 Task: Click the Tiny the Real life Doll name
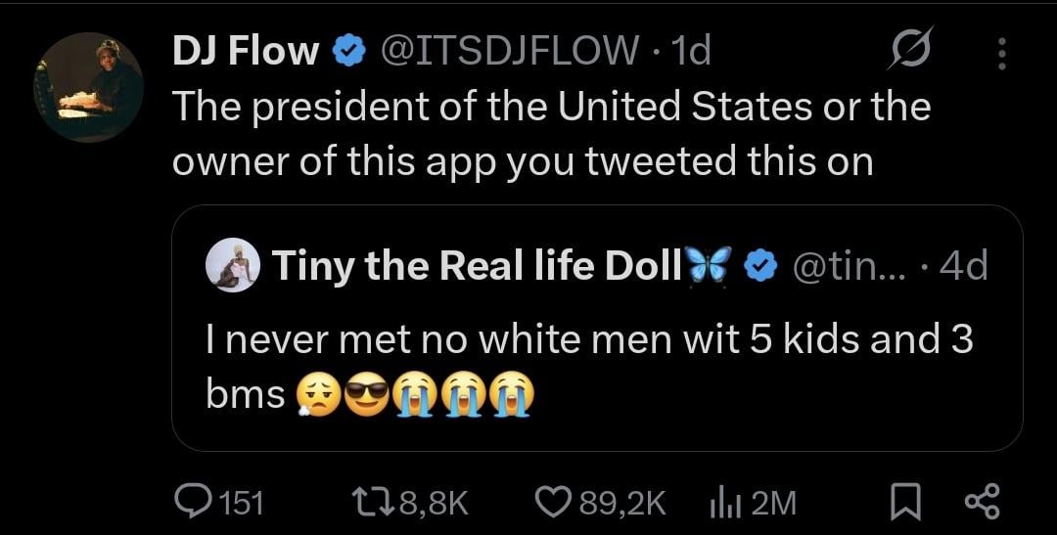476,266
